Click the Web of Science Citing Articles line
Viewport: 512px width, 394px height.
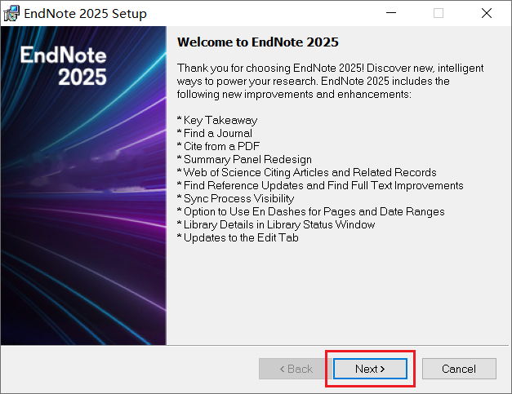(306, 172)
